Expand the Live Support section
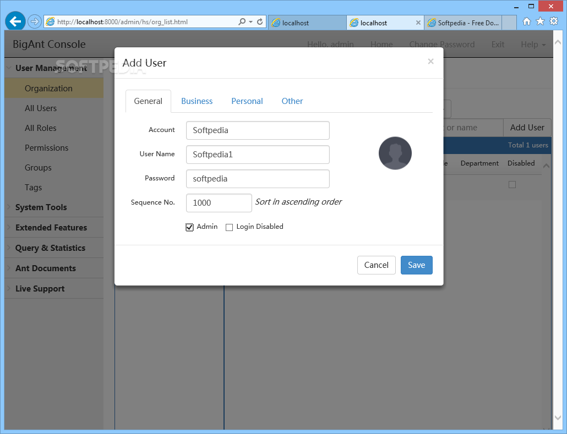The image size is (567, 434). 54,289
